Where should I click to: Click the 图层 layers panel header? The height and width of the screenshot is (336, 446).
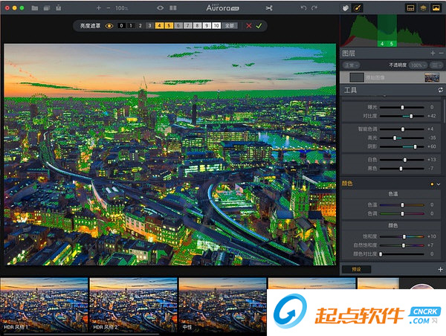pos(392,54)
